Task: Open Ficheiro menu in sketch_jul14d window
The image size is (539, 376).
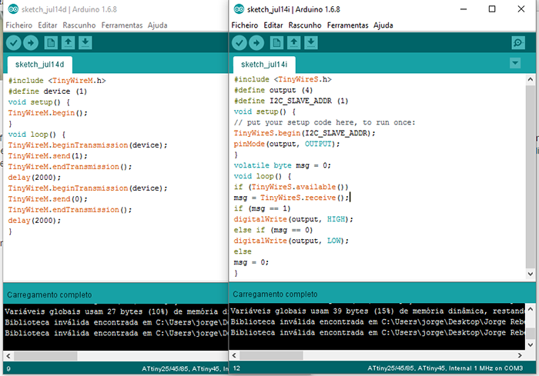Action: [x=19, y=25]
